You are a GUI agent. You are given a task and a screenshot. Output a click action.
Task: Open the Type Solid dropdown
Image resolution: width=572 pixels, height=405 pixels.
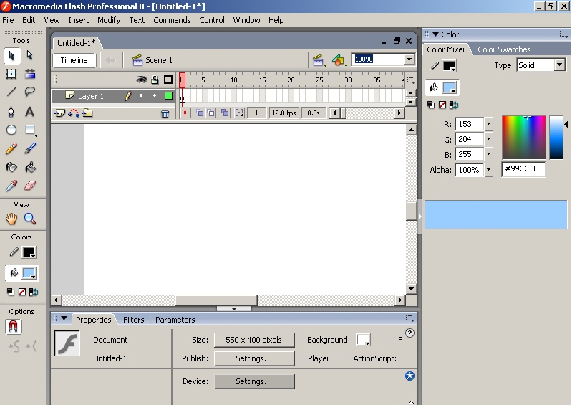(x=559, y=65)
